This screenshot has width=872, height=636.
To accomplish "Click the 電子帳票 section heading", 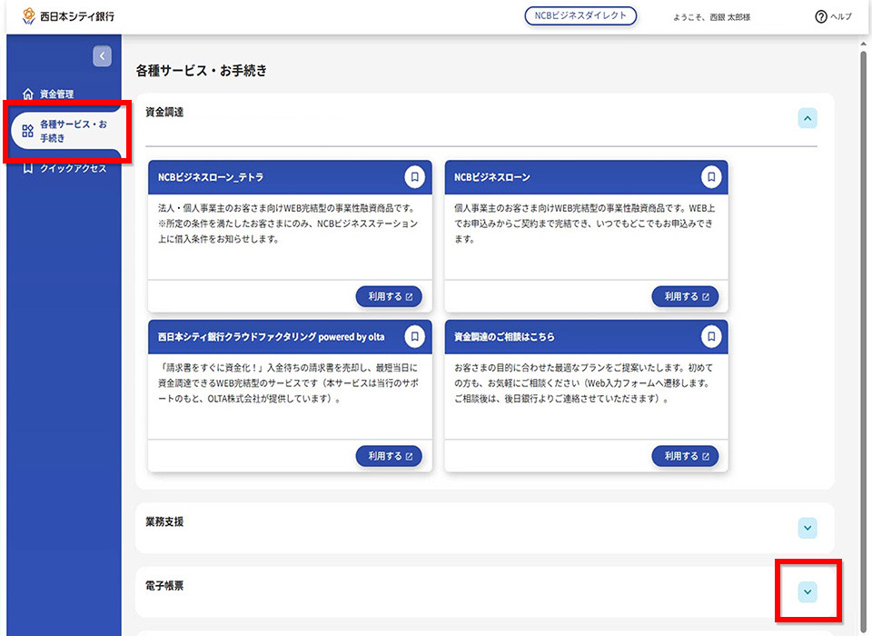I will pos(164,586).
